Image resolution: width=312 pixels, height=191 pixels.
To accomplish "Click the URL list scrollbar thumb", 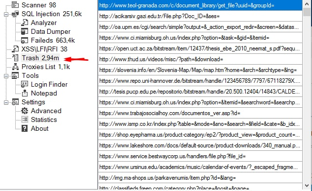I will pos(307,12).
